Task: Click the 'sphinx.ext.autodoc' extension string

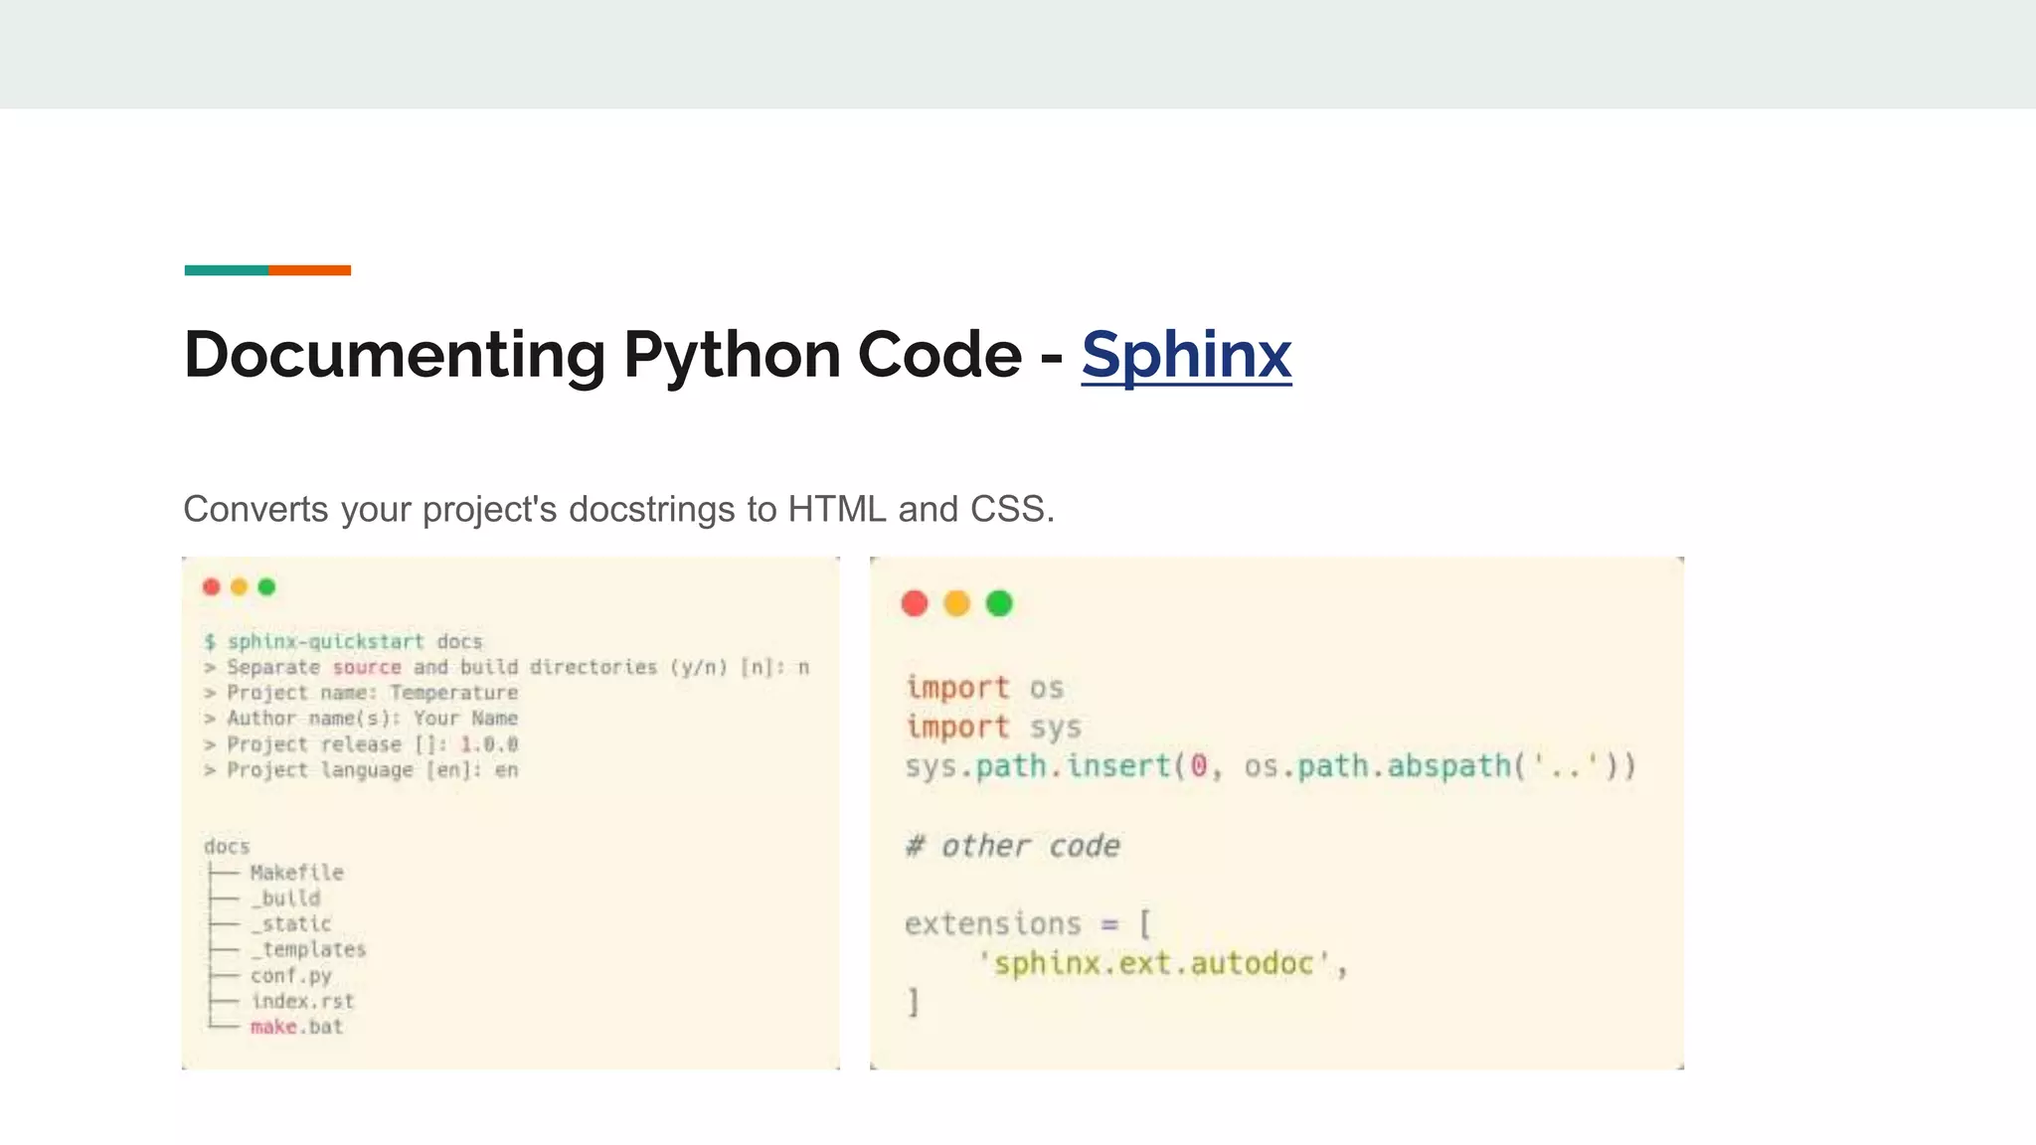Action: 1154,964
